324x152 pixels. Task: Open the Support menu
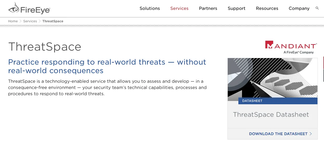[237, 8]
